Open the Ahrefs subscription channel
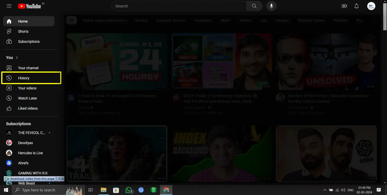 point(23,163)
